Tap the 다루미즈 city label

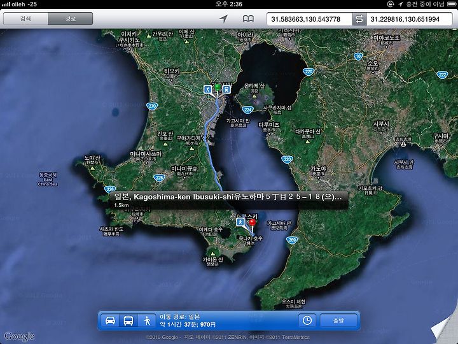click(269, 127)
